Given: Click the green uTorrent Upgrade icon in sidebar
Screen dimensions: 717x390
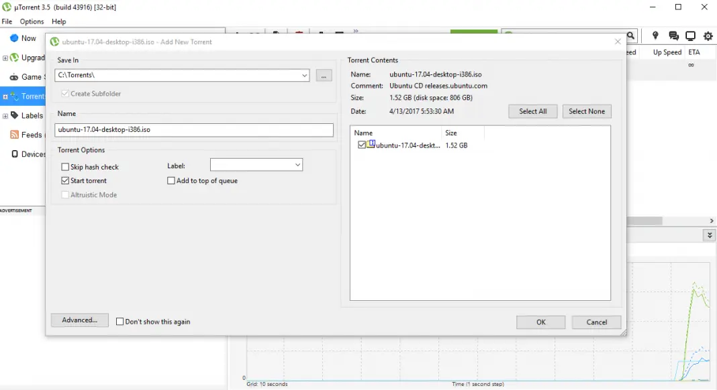Looking at the screenshot, I should click(x=14, y=58).
